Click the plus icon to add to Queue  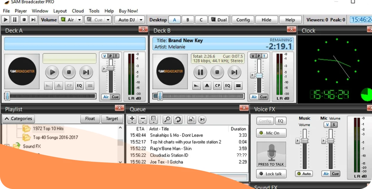pyautogui.click(x=132, y=119)
